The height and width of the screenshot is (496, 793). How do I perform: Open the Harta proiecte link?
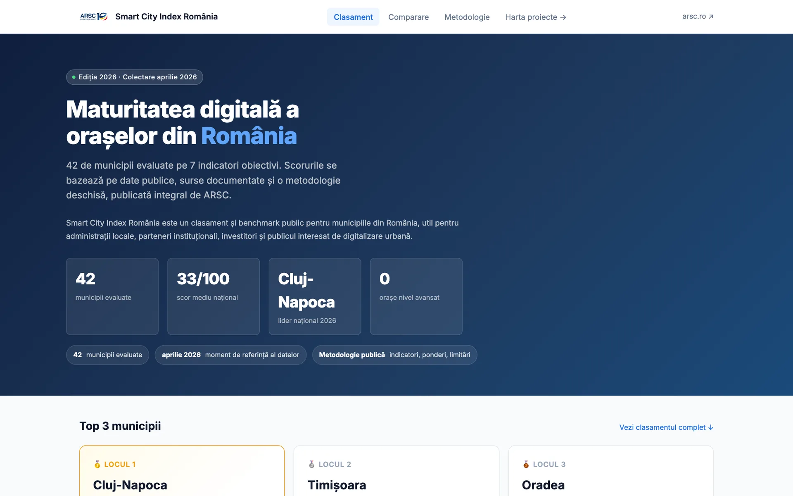tap(535, 17)
